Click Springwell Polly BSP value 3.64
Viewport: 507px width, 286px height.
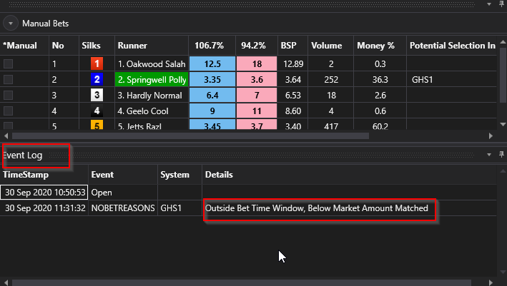(x=293, y=80)
